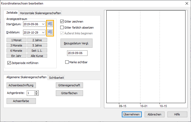Viewport: 191px width, 122px height.
Task: Click Abbrechen to cancel
Action: [x=154, y=114]
